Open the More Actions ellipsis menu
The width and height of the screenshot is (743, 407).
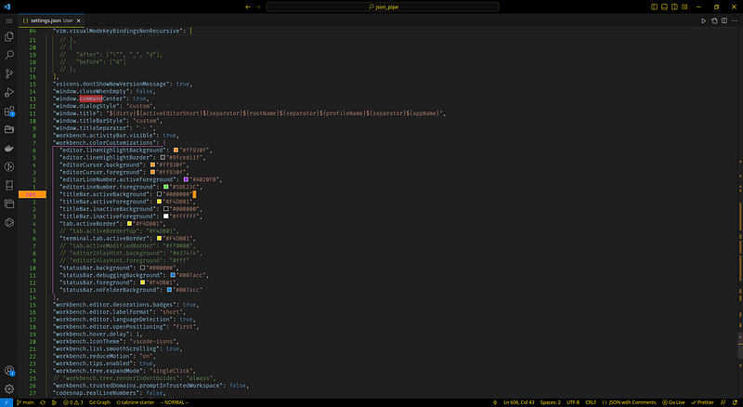click(735, 20)
